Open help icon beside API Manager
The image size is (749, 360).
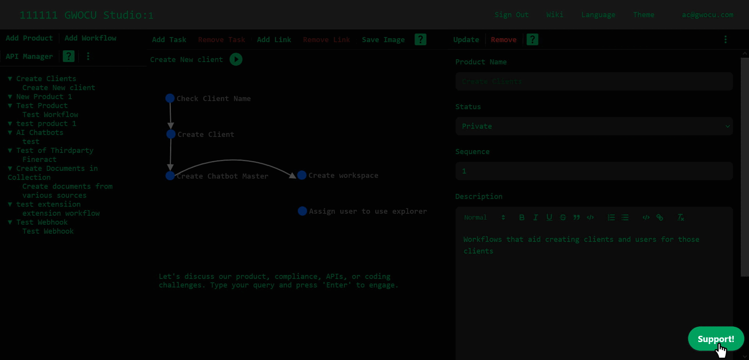tap(69, 56)
